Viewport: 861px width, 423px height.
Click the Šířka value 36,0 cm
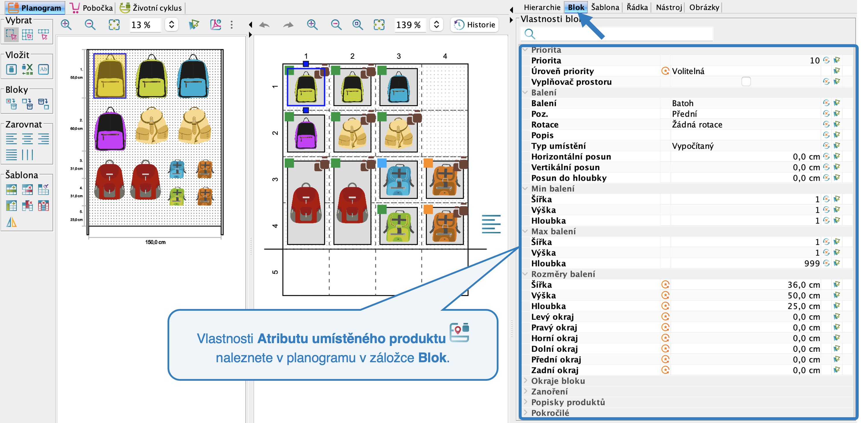click(803, 285)
